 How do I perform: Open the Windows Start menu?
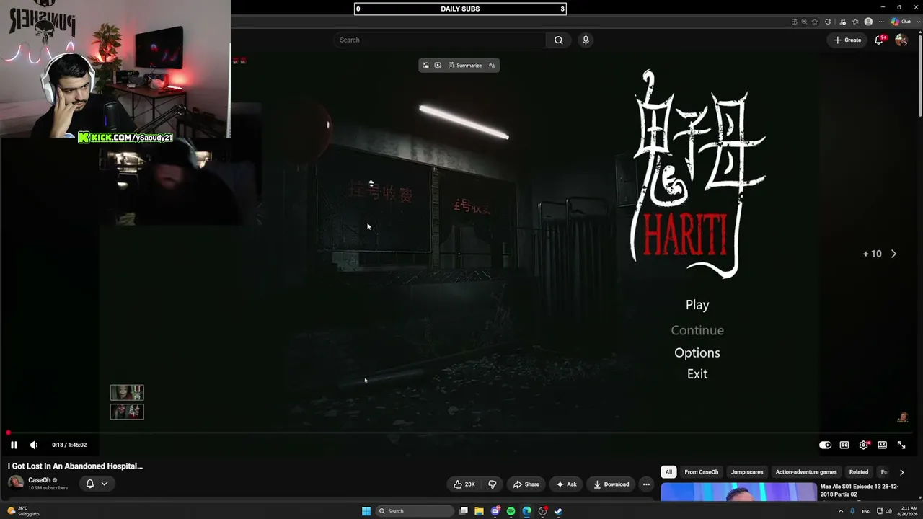[366, 511]
